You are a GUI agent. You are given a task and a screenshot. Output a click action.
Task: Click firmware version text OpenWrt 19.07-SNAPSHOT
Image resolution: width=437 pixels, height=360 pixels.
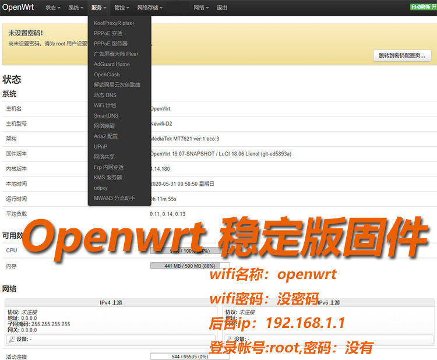tap(221, 154)
